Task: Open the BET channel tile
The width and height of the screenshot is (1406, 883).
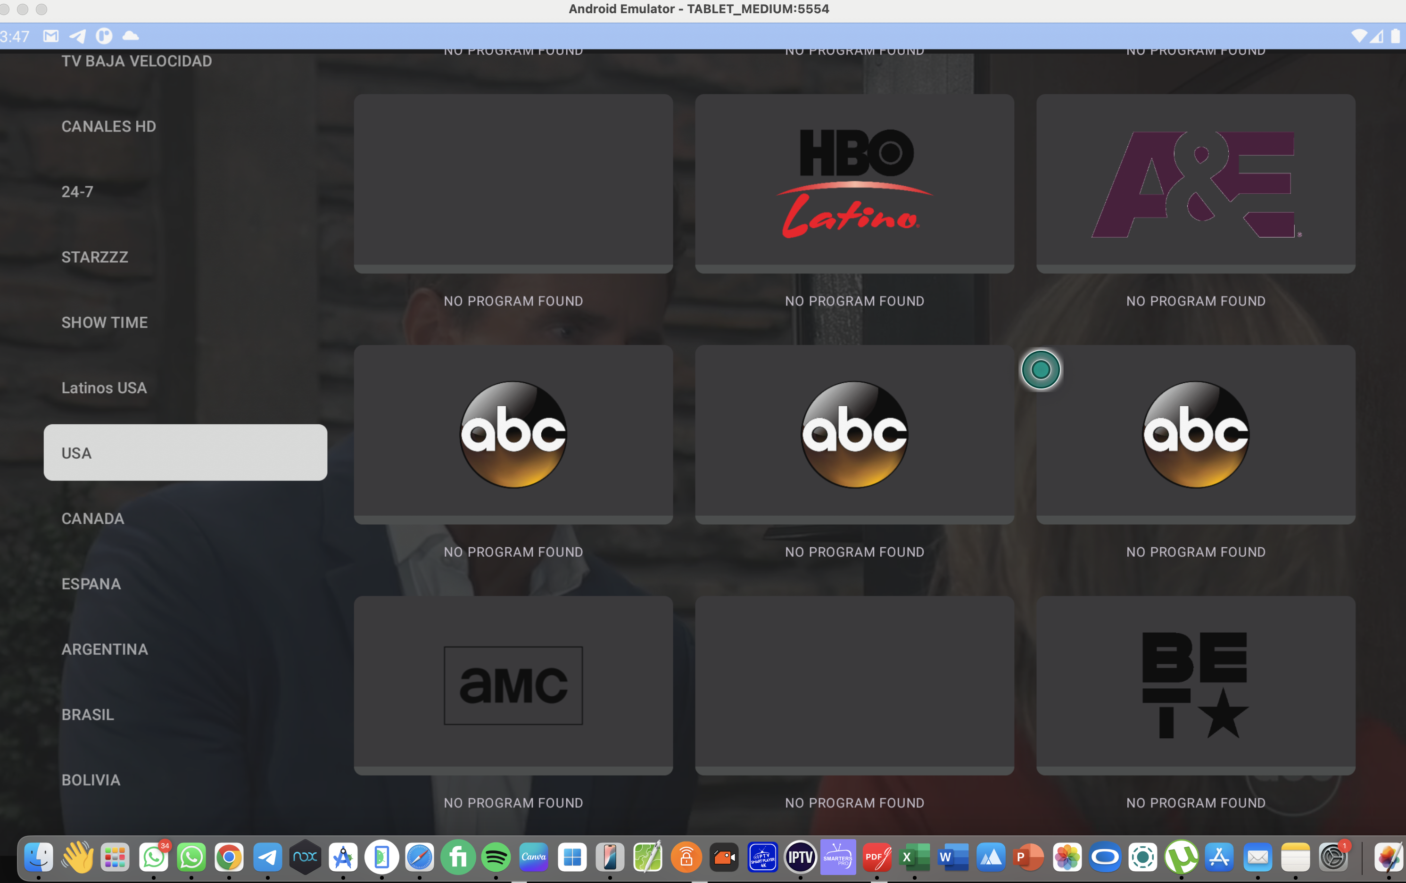Action: 1195,685
